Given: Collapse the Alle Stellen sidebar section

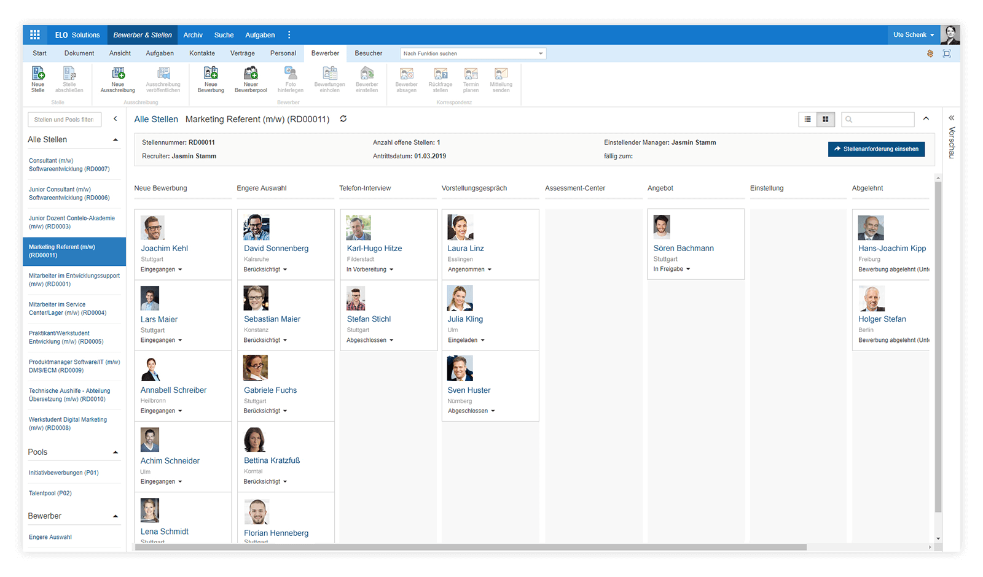Looking at the screenshot, I should (x=116, y=140).
